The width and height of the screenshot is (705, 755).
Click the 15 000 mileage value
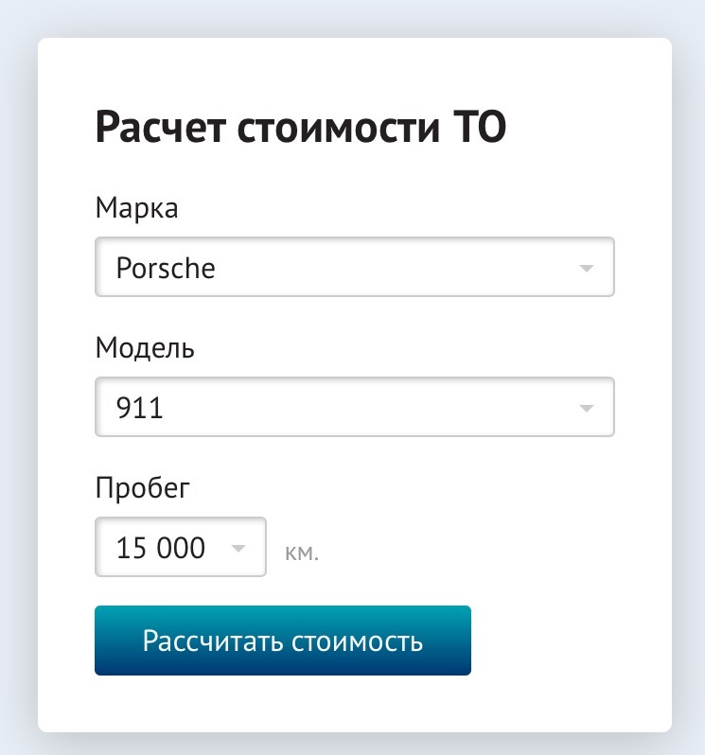tap(160, 548)
